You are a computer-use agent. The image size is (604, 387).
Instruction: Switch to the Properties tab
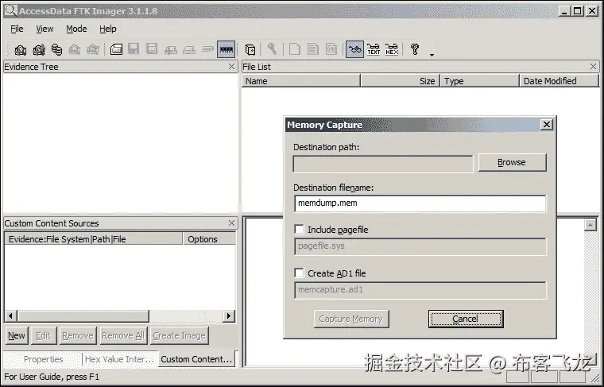[x=43, y=359]
